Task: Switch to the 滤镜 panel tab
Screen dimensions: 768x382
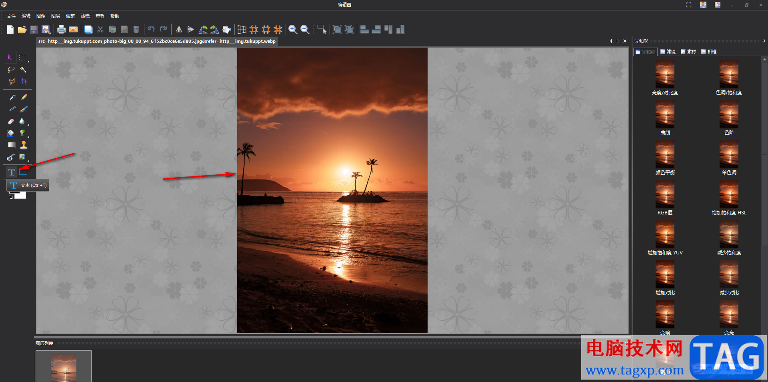Action: coord(668,52)
